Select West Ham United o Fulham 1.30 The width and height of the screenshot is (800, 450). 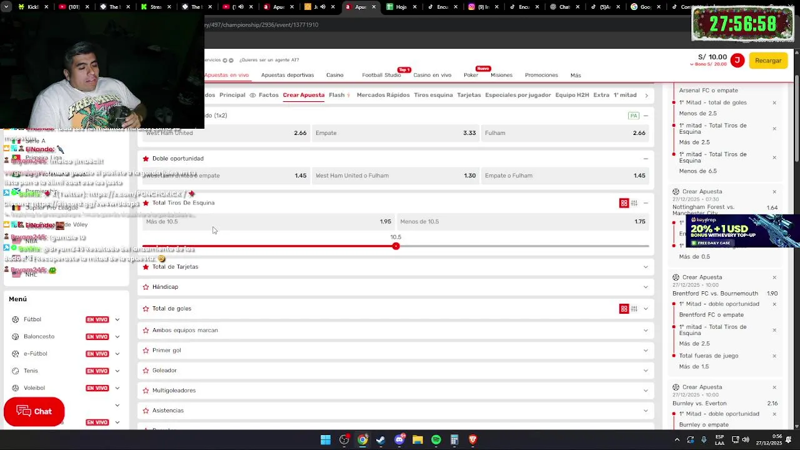pos(396,176)
